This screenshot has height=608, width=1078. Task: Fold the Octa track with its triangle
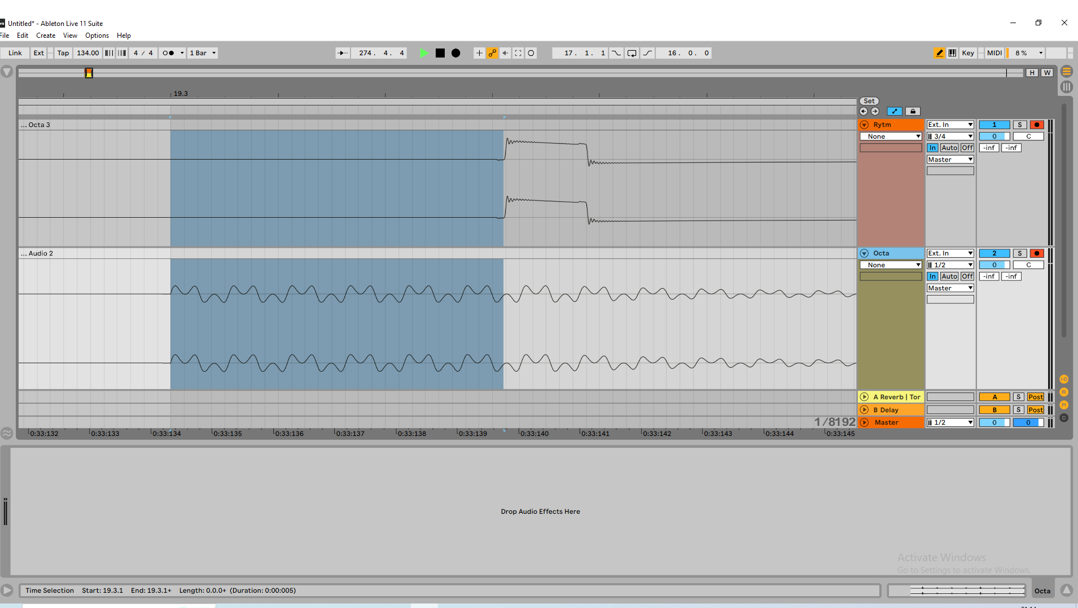pyautogui.click(x=864, y=253)
